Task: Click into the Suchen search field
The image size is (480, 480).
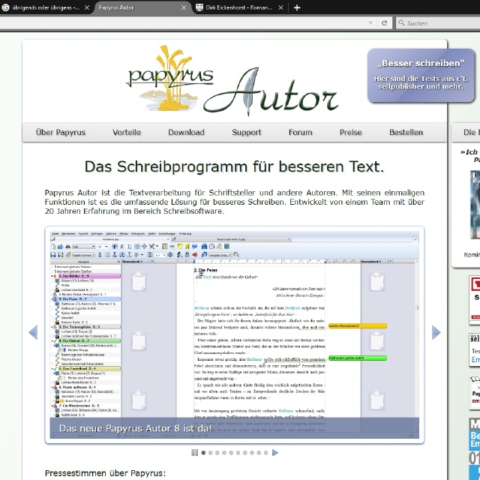Action: coord(438,23)
